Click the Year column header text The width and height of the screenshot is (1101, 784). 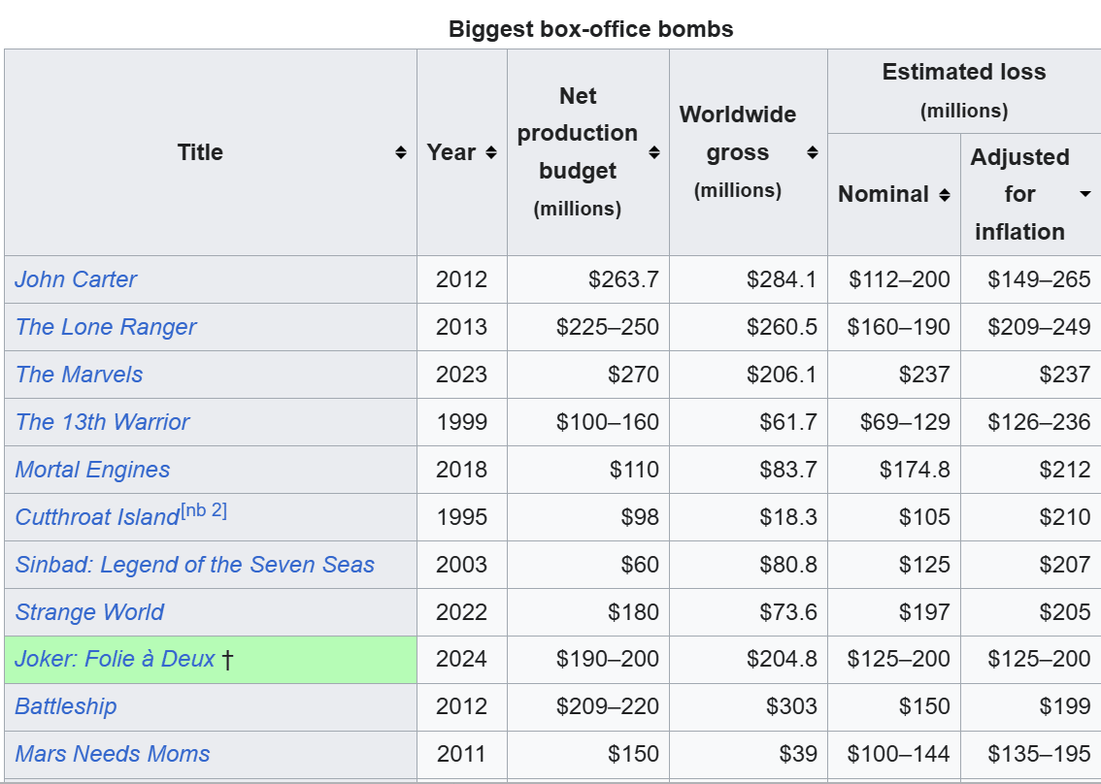point(451,152)
